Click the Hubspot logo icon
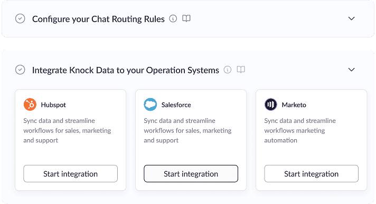The image size is (376, 204). [x=30, y=104]
